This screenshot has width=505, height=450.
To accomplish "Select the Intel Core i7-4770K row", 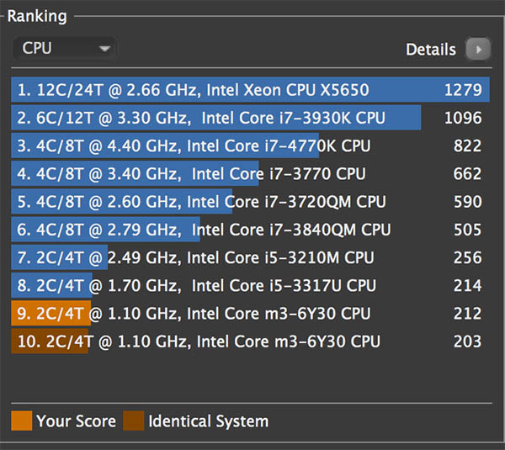I will coord(250,146).
